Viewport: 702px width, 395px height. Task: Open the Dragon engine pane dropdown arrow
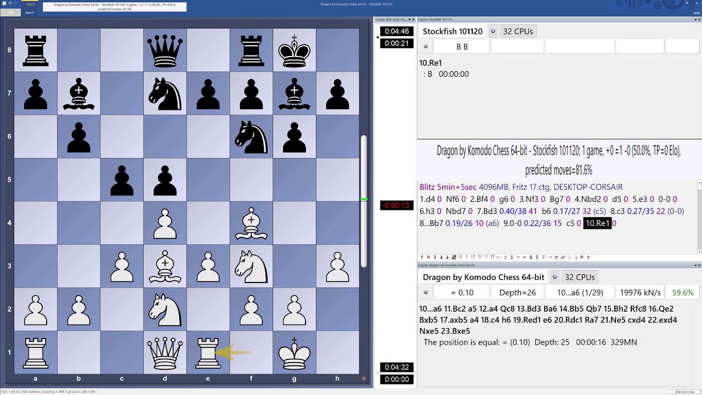[x=695, y=266]
